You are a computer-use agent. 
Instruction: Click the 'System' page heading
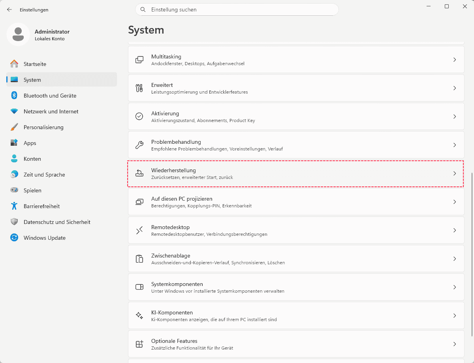[x=146, y=30]
